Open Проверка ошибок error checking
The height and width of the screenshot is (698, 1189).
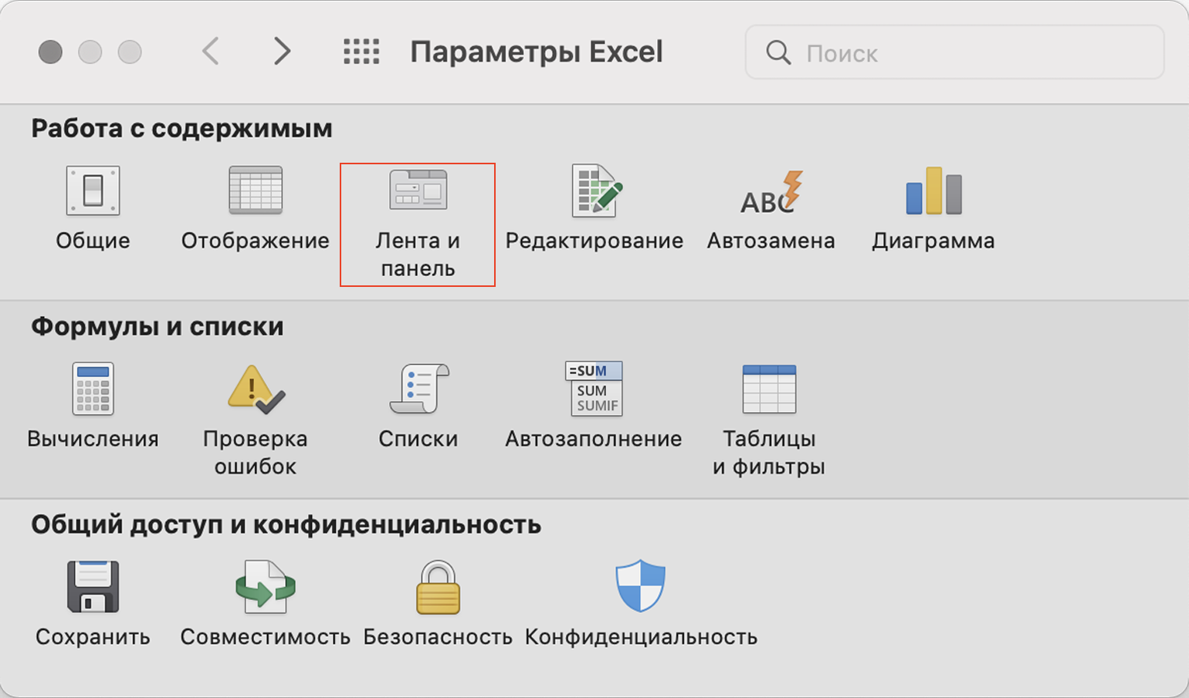tap(256, 389)
